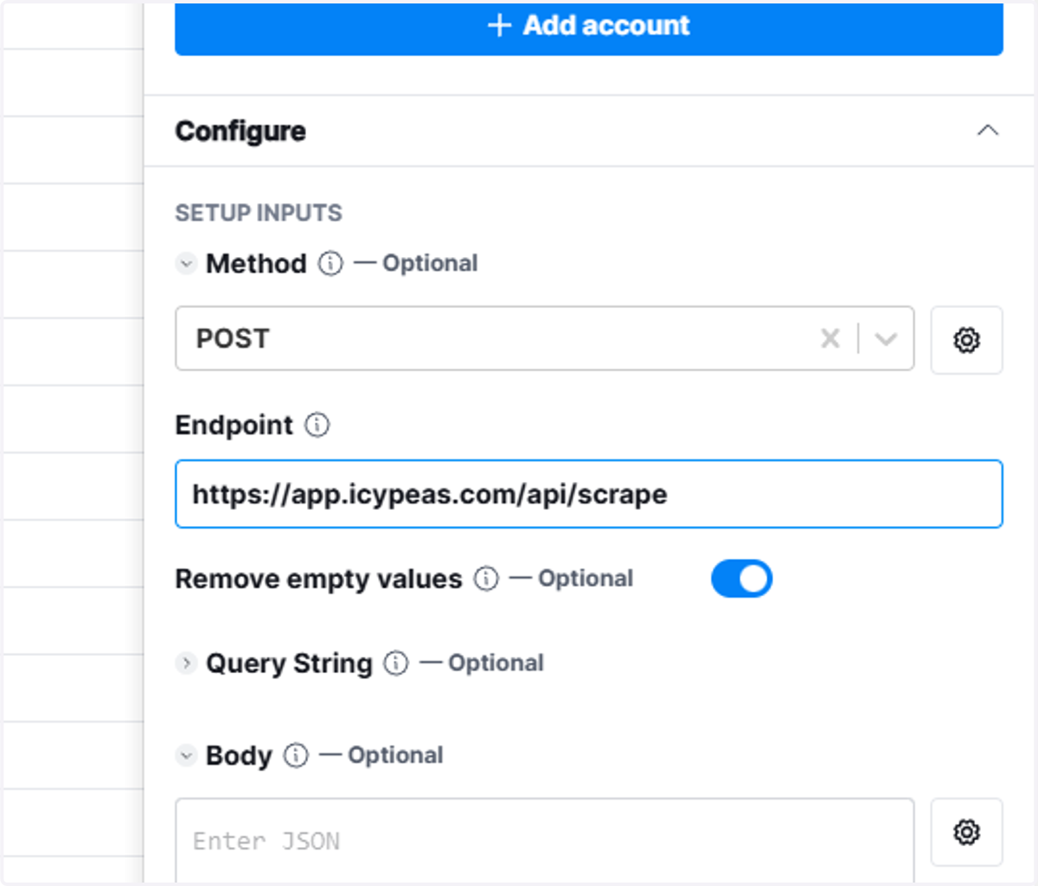Expand the Query String section
Image resolution: width=1038 pixels, height=886 pixels.
click(186, 663)
